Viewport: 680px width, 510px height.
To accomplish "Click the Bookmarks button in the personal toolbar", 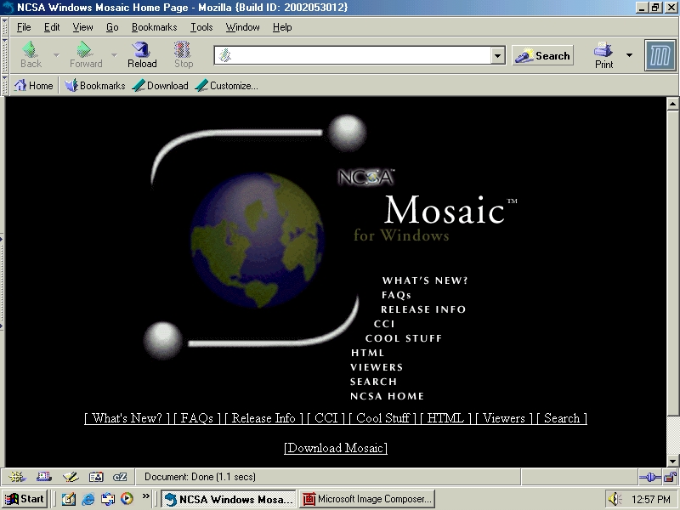I will 95,86.
